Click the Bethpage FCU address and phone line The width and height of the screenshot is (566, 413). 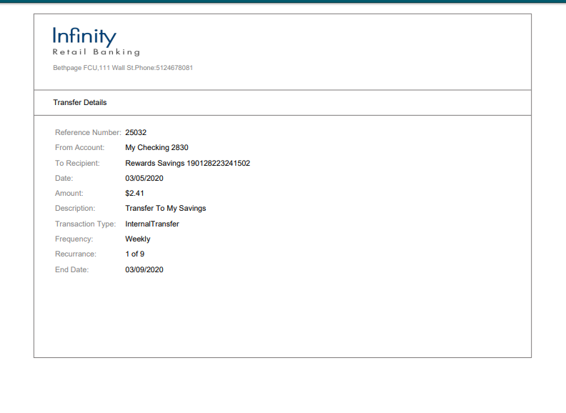123,68
